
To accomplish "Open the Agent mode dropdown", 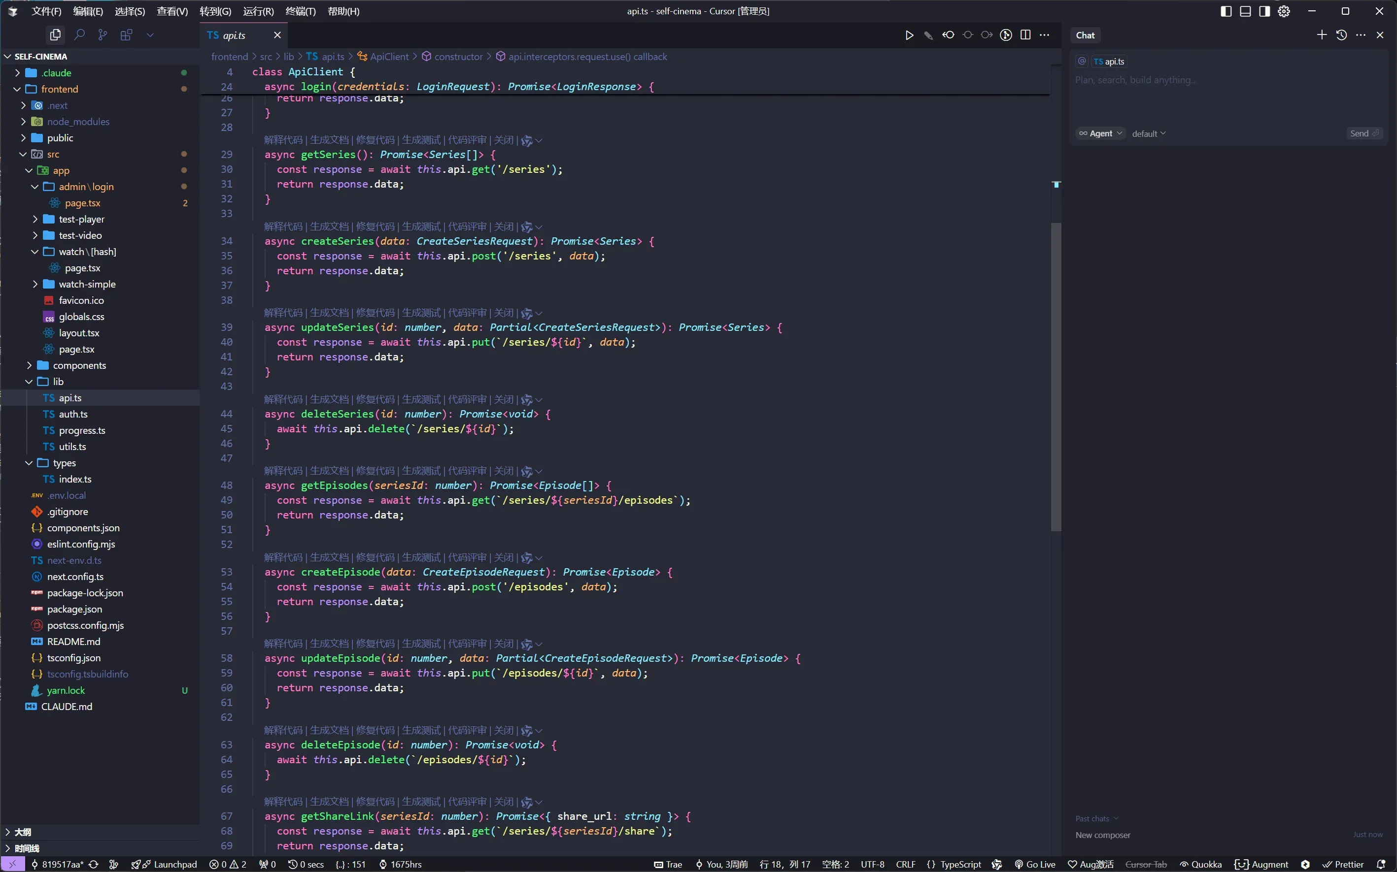I will [1100, 133].
